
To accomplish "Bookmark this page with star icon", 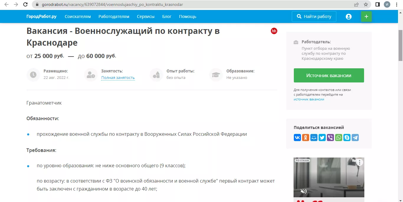I will [x=366, y=5].
